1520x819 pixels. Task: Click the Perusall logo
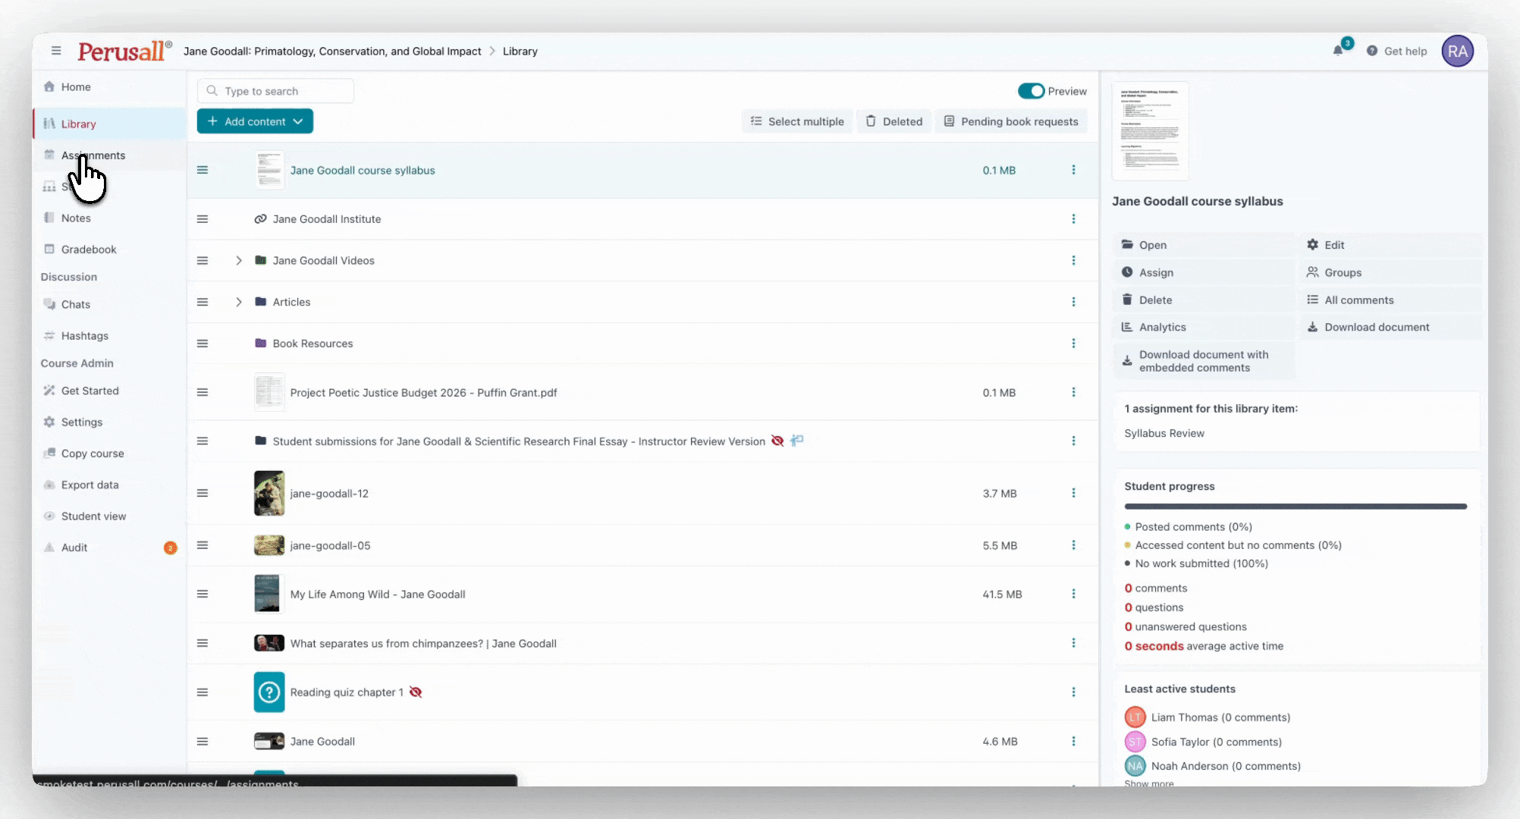click(124, 51)
